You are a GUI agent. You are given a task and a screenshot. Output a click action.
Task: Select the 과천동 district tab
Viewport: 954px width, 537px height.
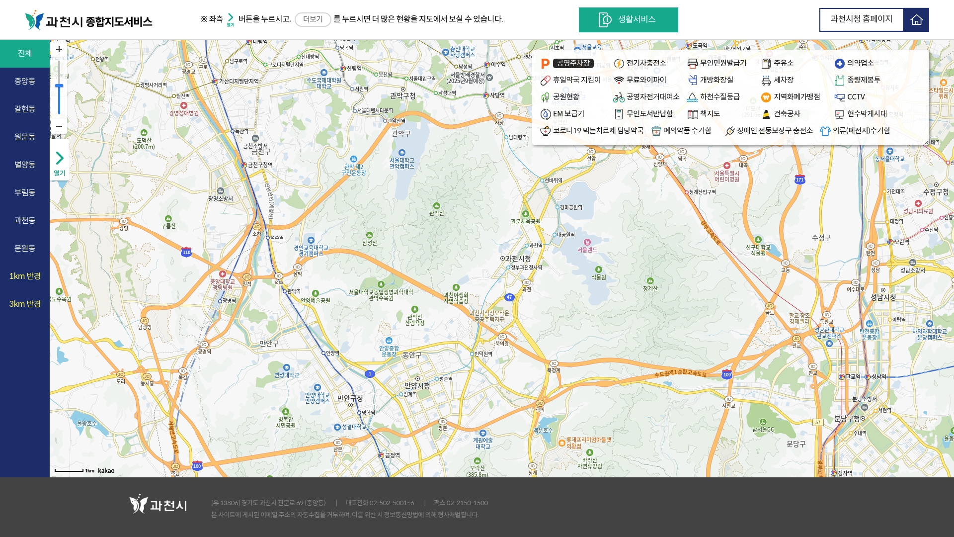point(25,220)
